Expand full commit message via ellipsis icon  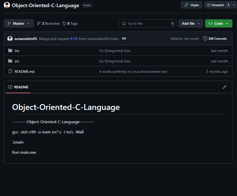124,38
